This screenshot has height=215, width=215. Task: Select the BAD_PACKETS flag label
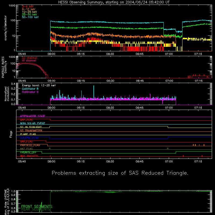[29, 156]
